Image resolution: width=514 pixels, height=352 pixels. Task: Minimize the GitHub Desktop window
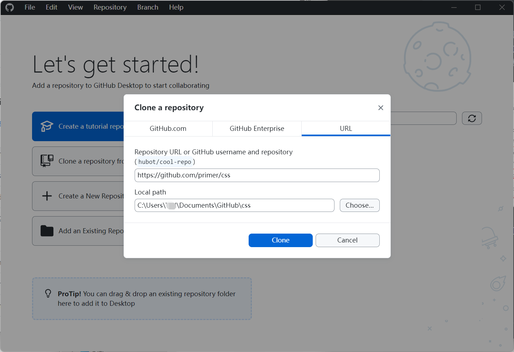click(454, 7)
